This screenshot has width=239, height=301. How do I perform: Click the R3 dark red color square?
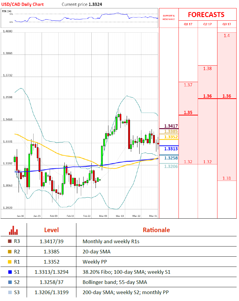(10, 241)
